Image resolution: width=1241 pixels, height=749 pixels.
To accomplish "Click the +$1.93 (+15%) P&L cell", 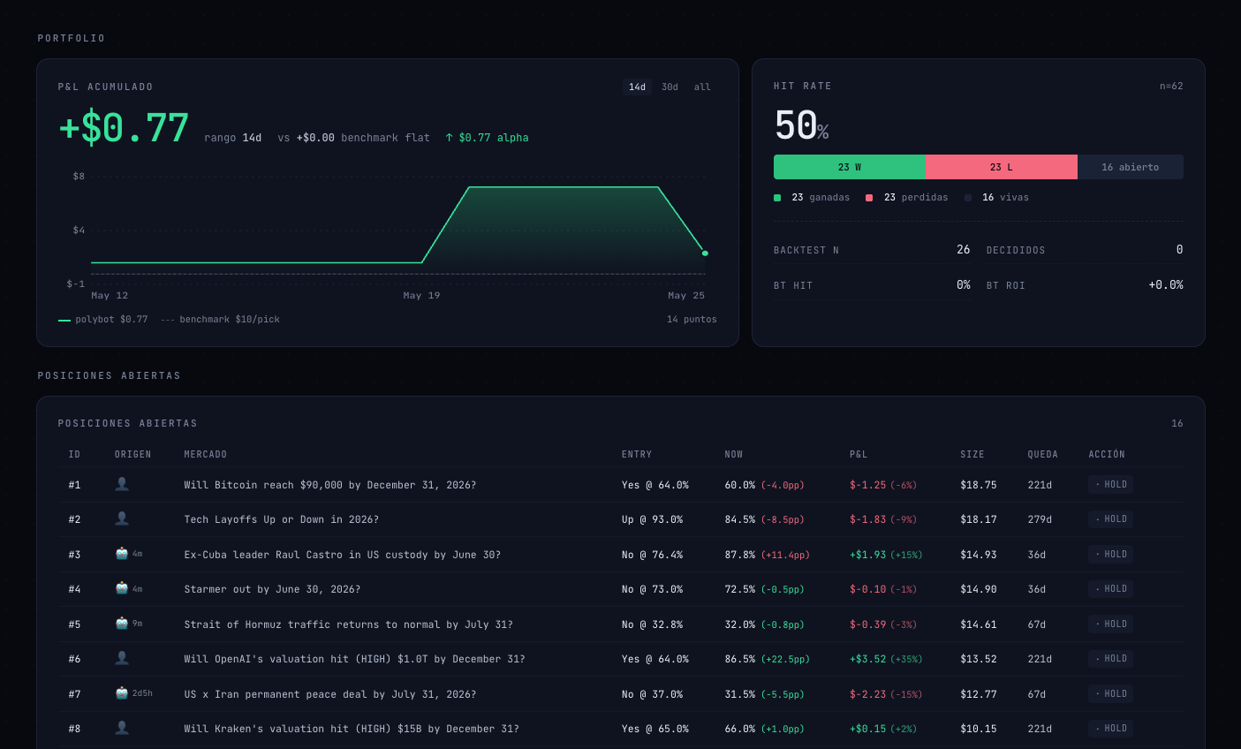I will tap(886, 555).
